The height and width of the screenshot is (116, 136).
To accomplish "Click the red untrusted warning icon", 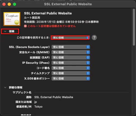I will 25,26.
